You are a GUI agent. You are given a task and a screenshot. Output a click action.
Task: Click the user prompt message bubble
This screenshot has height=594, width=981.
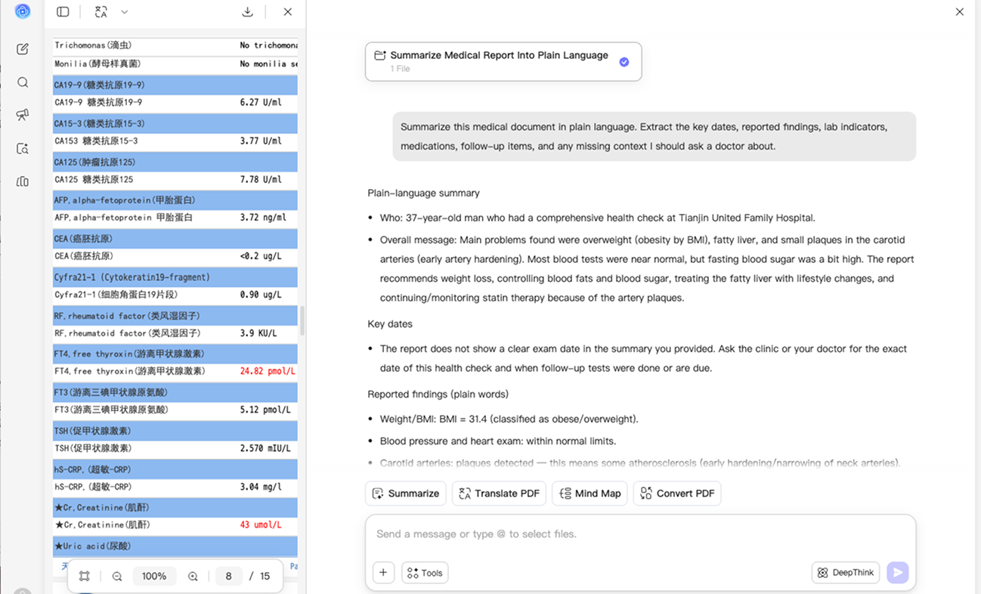pyautogui.click(x=655, y=137)
